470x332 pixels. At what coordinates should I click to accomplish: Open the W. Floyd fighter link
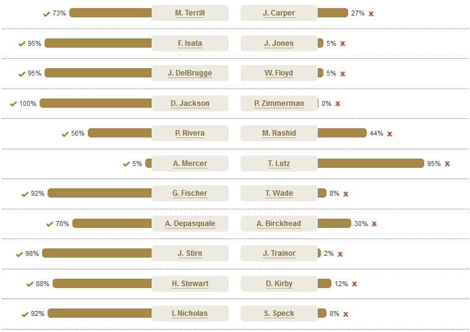(279, 73)
